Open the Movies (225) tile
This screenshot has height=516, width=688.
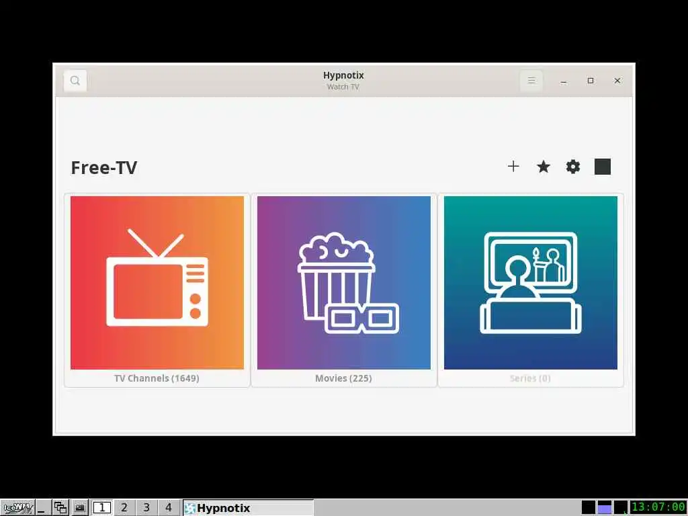(x=344, y=290)
